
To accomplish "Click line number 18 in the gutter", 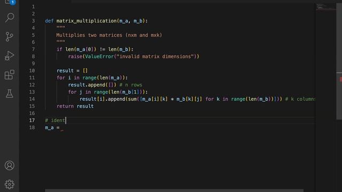I will [x=32, y=127].
